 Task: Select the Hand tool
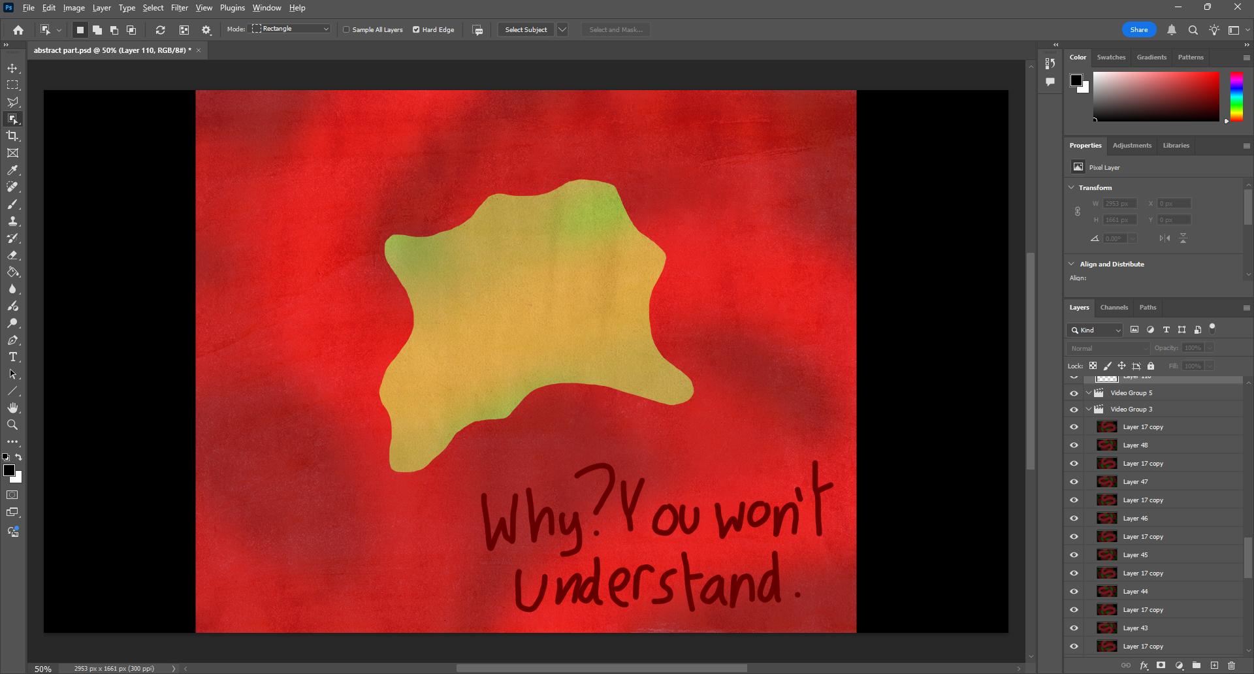click(x=12, y=408)
